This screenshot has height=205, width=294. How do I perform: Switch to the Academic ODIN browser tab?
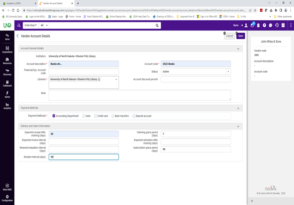(19, 3)
